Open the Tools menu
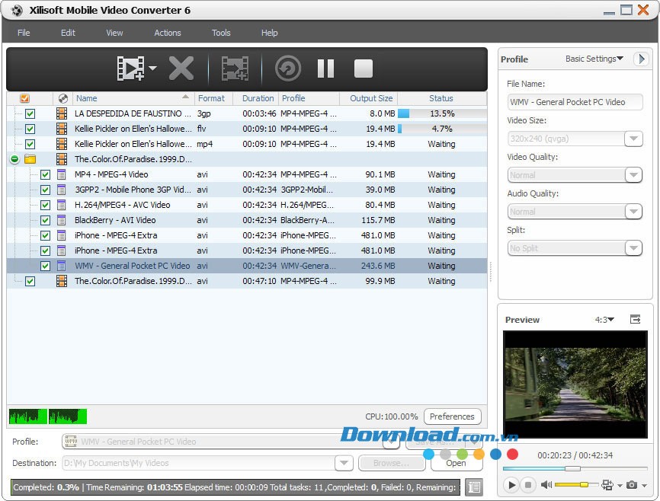 click(x=221, y=33)
